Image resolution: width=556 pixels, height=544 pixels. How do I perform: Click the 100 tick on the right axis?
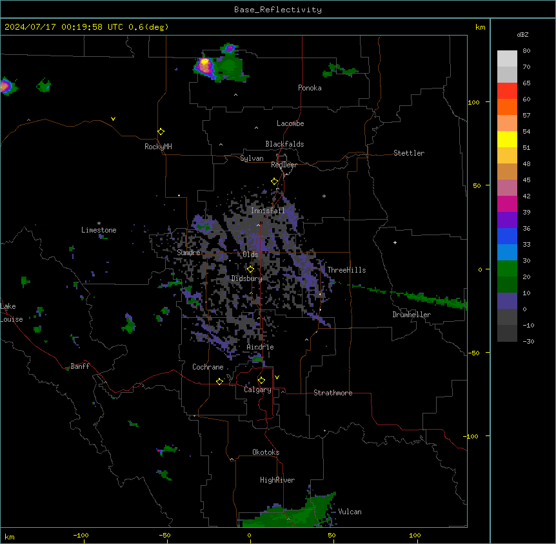click(473, 102)
